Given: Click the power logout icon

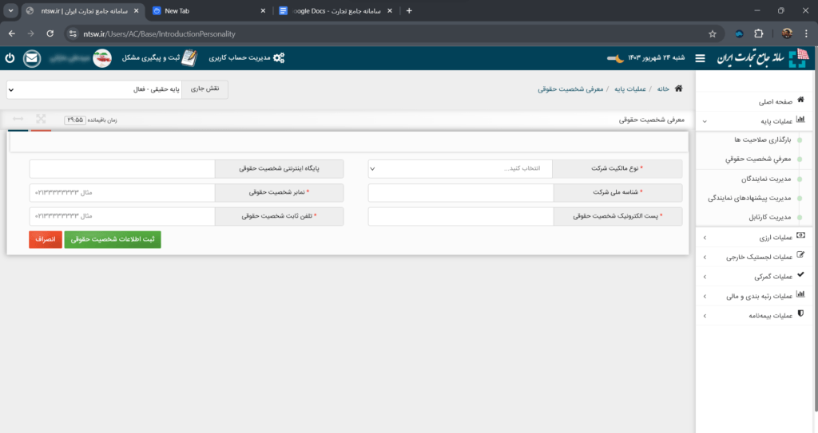Looking at the screenshot, I should [x=10, y=58].
